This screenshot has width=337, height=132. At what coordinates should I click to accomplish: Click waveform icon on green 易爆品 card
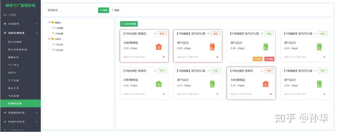[155, 71]
